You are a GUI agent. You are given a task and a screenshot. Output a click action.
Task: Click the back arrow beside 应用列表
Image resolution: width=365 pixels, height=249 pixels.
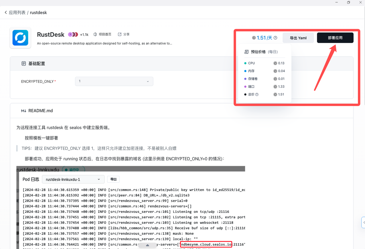coord(6,13)
